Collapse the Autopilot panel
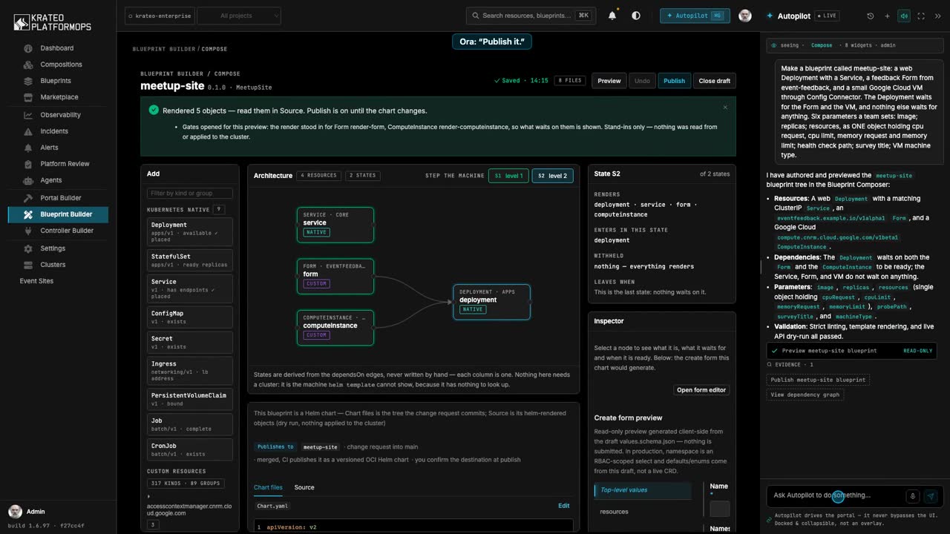 click(938, 16)
